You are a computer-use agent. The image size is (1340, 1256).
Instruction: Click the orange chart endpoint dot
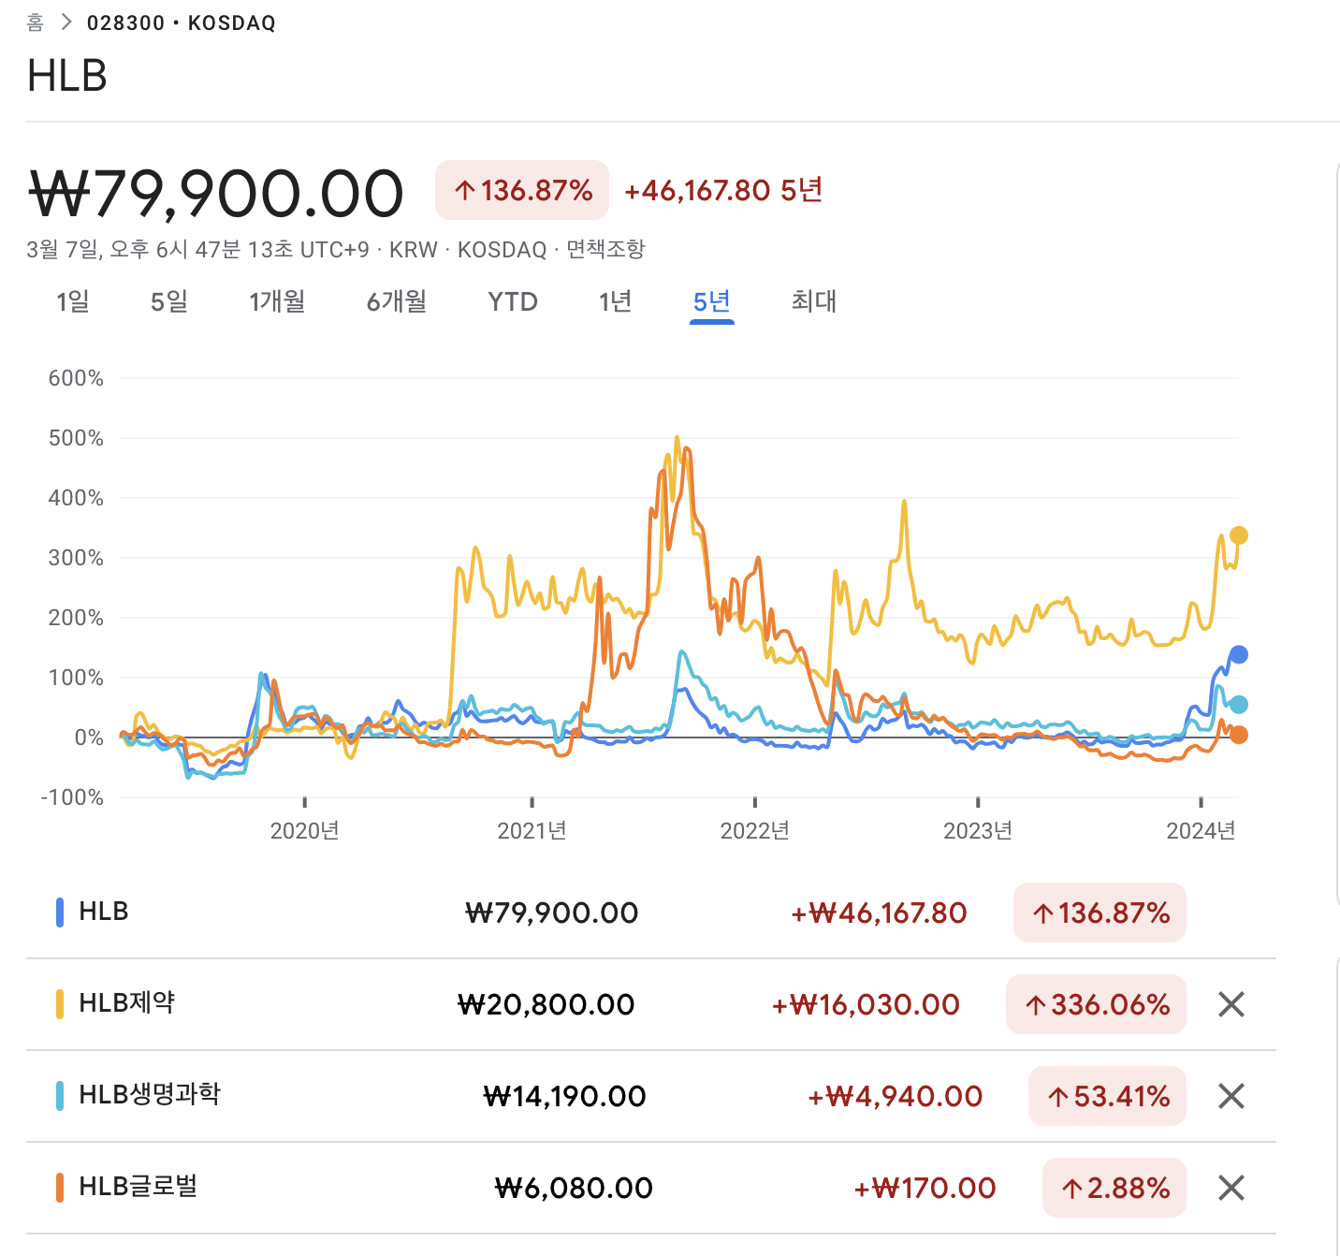[1238, 735]
